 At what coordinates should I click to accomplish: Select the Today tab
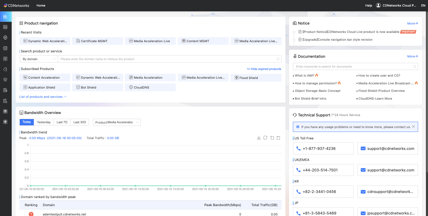click(27, 122)
